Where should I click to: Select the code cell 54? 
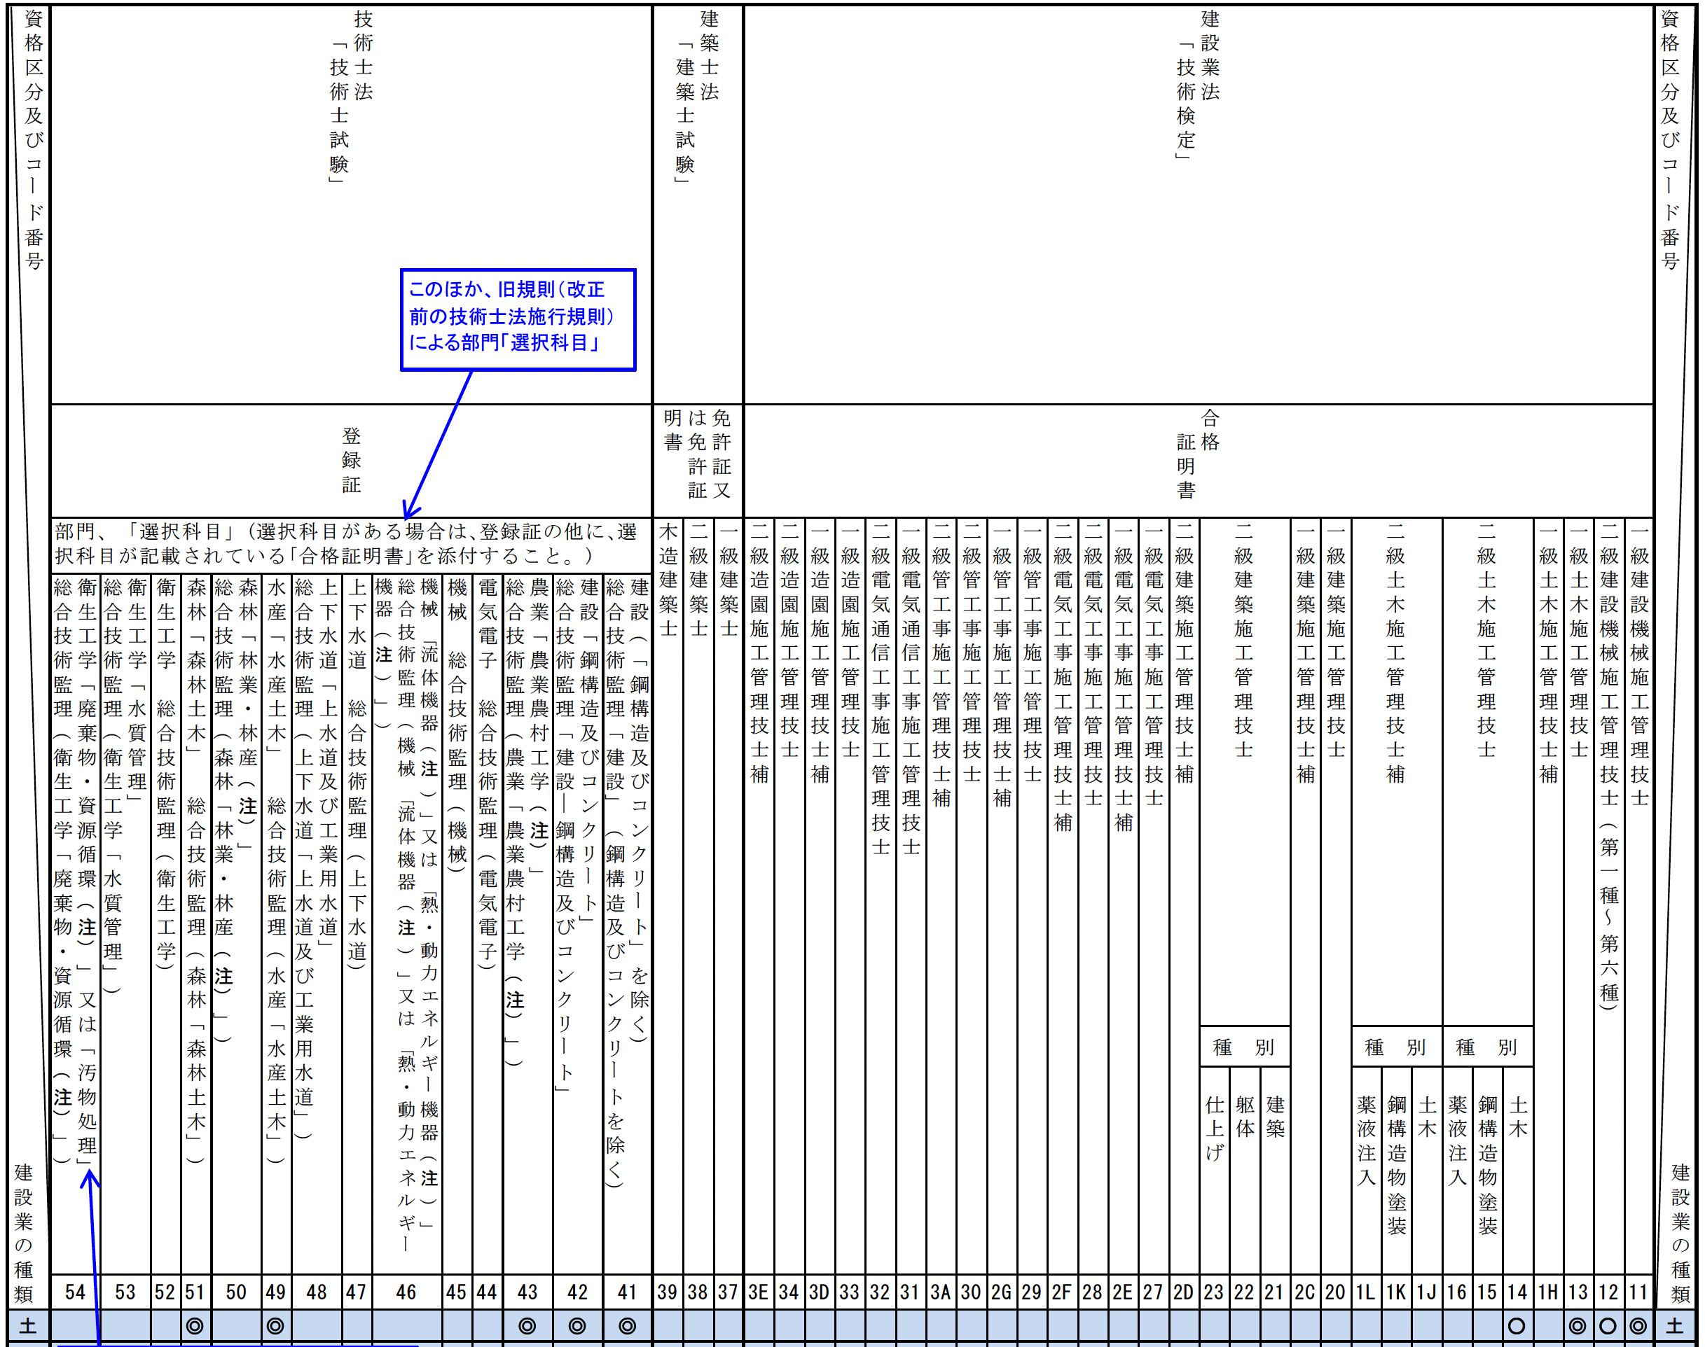pyautogui.click(x=76, y=1292)
